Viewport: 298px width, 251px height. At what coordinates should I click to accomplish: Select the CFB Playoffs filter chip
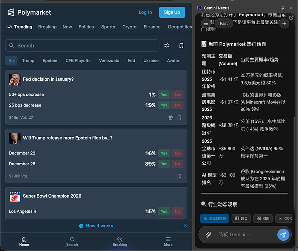[78, 60]
